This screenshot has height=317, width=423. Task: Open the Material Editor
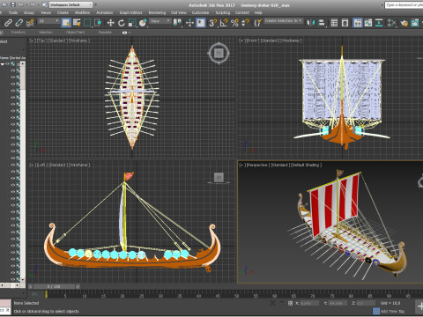pos(391,23)
